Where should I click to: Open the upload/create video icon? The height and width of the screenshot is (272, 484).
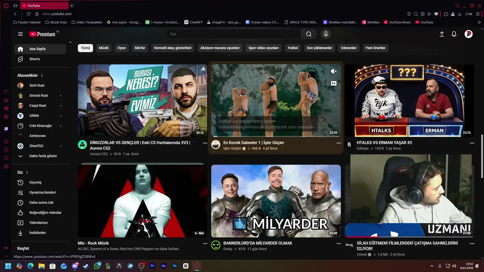pos(442,34)
